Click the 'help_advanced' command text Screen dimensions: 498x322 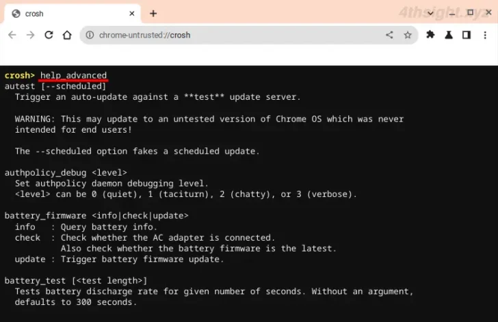[x=73, y=76]
